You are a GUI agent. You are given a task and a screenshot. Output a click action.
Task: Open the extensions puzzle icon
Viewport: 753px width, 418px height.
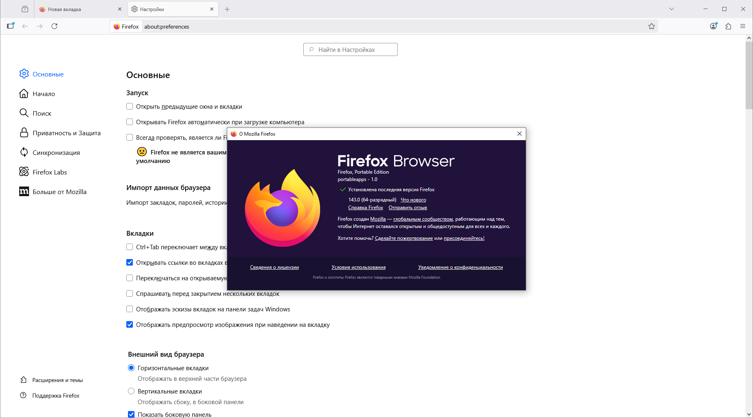728,26
